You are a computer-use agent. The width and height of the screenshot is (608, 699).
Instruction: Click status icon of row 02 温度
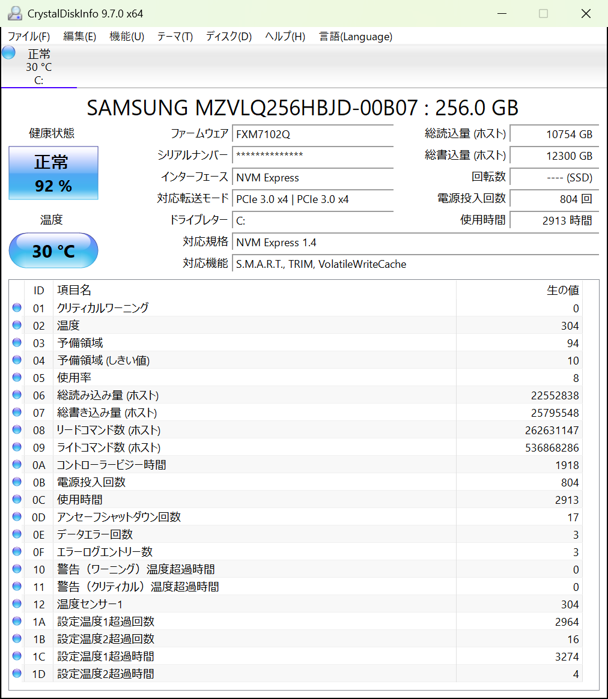(x=17, y=325)
